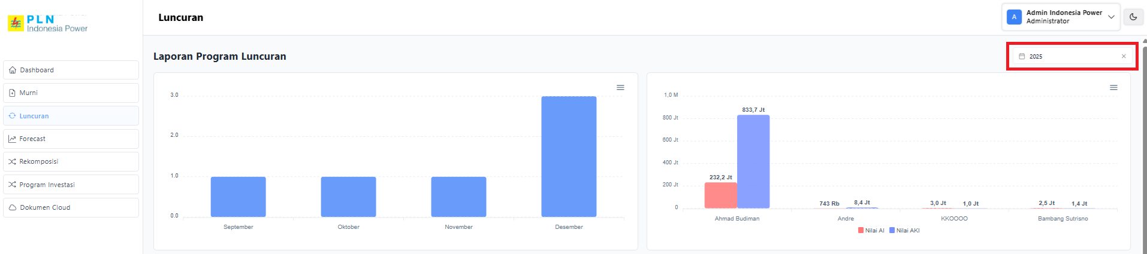
Task: Toggle dark mode with the moon button
Action: pyautogui.click(x=1133, y=17)
